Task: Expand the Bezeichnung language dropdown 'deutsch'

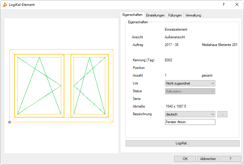Action: point(190,114)
